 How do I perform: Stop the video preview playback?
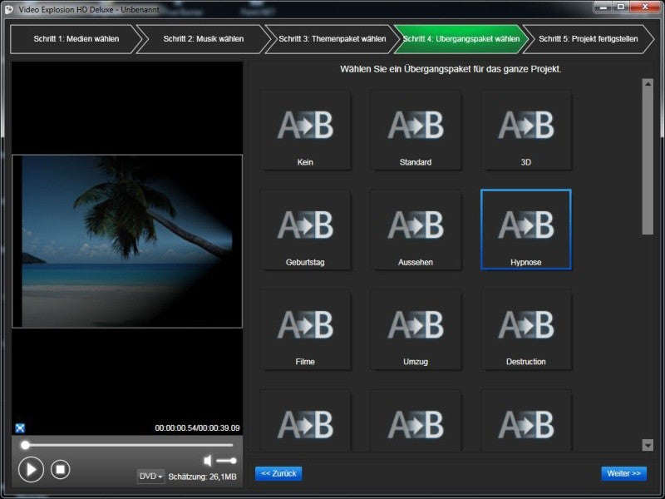coord(60,469)
